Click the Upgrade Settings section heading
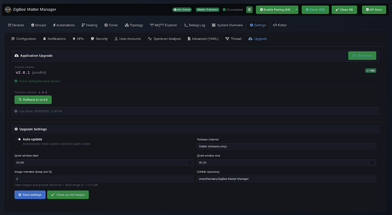 pos(33,129)
